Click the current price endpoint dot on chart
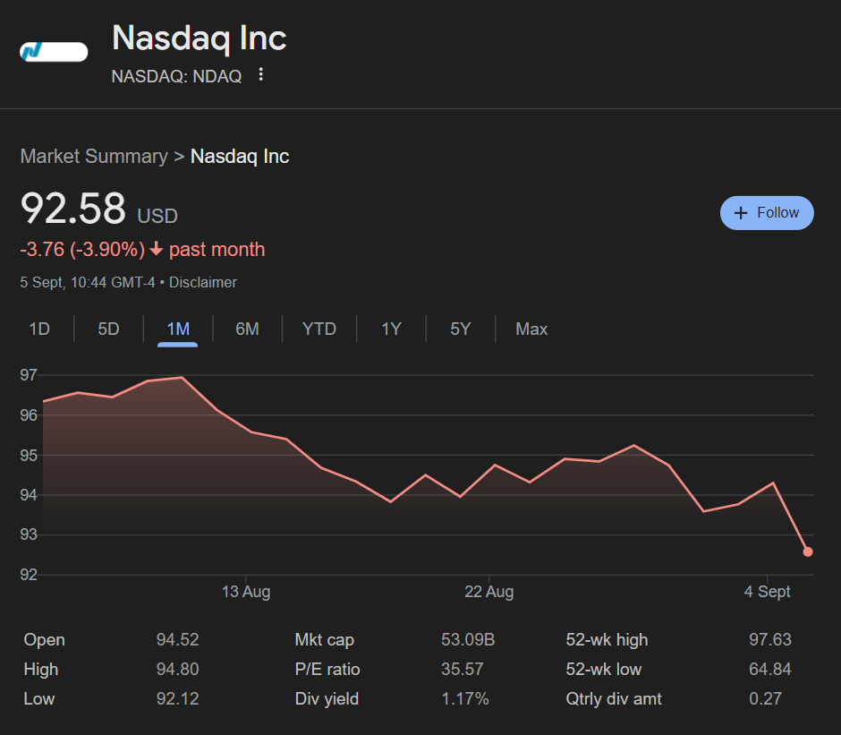 click(x=808, y=551)
